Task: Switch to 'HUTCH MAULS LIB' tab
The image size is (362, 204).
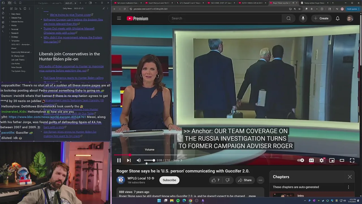Action: [253, 3]
